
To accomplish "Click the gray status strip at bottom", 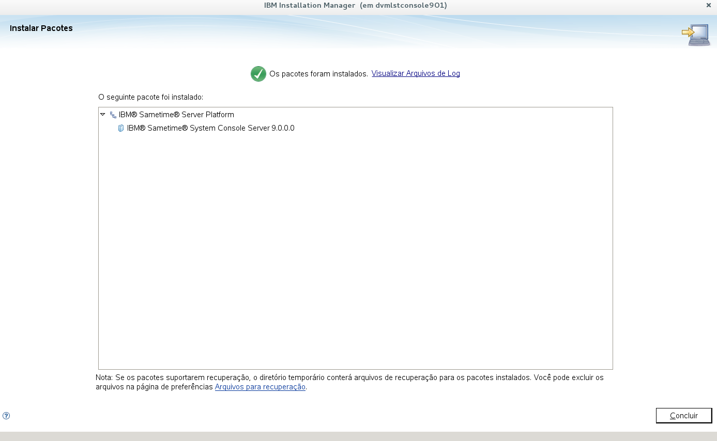I will coord(358,436).
